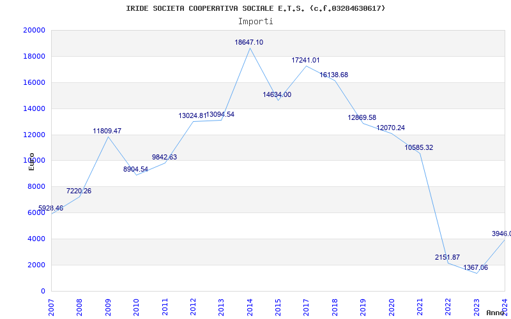Click y-axis tick 6000

click(36, 212)
